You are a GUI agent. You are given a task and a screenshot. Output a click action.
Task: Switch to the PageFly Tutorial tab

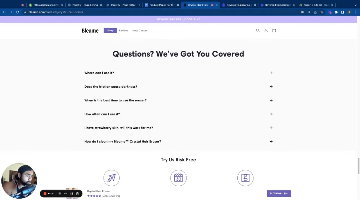pos(316,5)
